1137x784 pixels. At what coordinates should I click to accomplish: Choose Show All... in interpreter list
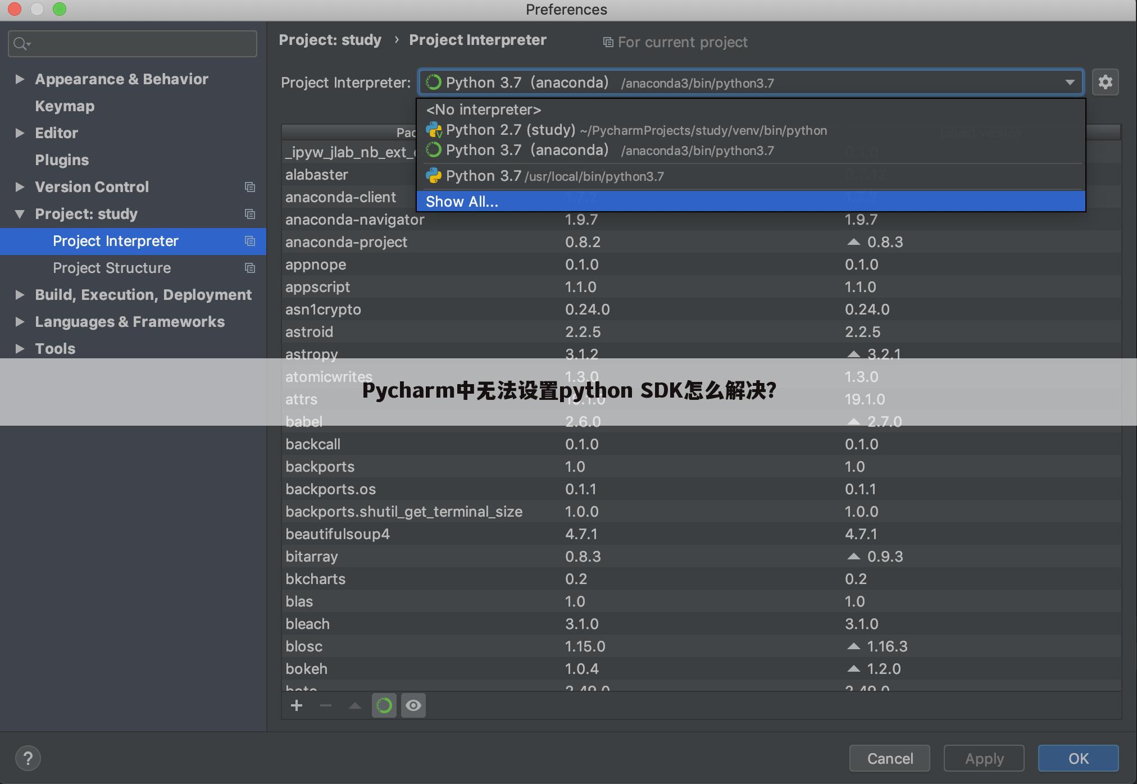pyautogui.click(x=751, y=201)
